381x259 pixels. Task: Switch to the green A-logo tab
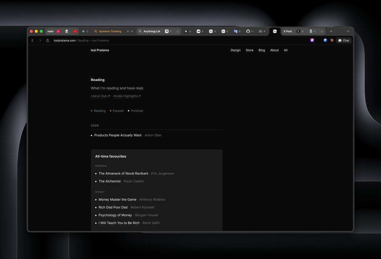(130, 31)
